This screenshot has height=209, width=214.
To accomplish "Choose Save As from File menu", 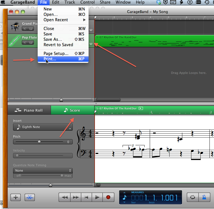I will pyautogui.click(x=63, y=39).
